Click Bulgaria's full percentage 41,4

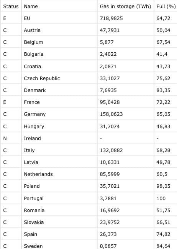tap(162, 54)
